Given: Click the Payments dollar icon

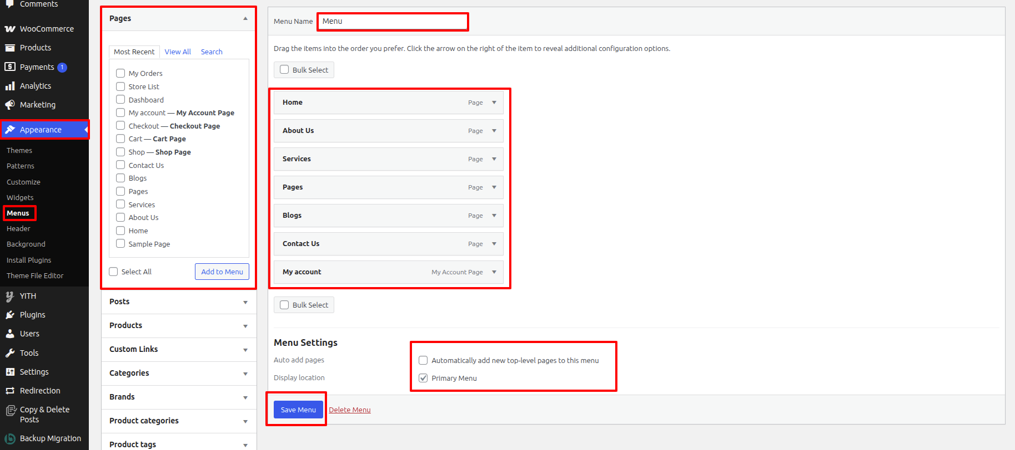Looking at the screenshot, I should click(x=10, y=67).
